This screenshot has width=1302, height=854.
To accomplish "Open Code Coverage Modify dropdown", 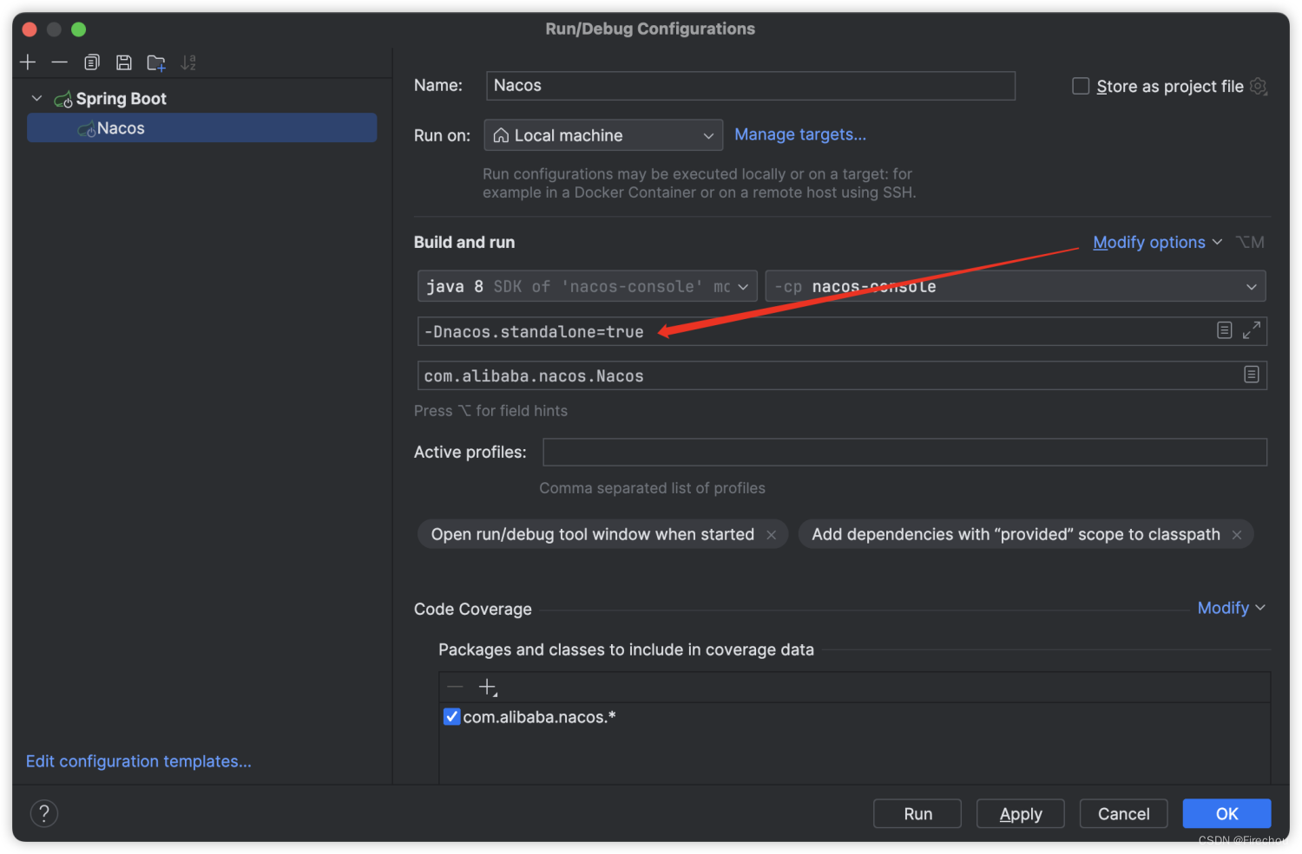I will point(1232,608).
